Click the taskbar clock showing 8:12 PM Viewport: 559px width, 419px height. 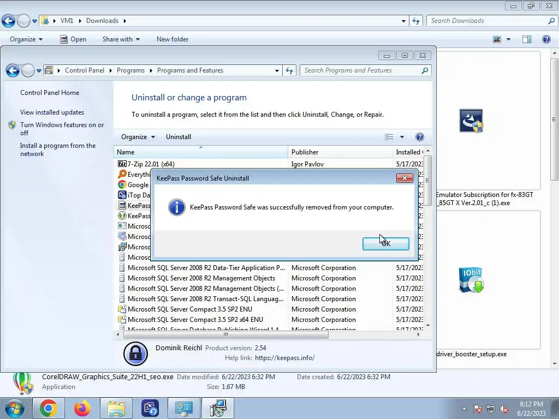point(531,409)
